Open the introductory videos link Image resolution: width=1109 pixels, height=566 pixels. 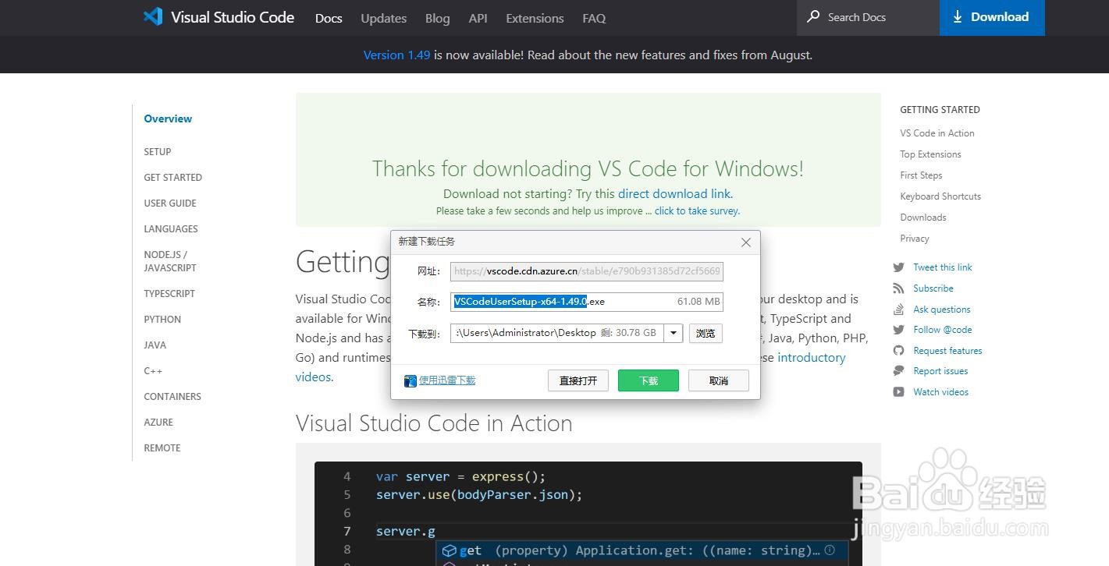(x=570, y=367)
